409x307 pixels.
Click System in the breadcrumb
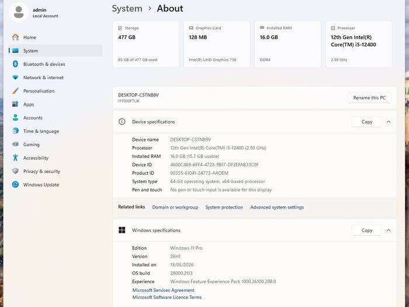[127, 8]
